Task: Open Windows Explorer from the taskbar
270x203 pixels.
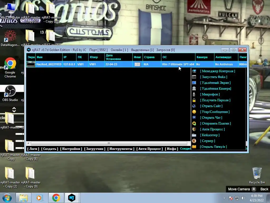Action: click(23, 198)
